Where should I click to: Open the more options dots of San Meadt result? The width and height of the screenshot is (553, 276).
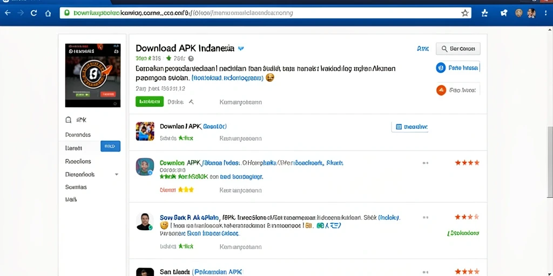[x=426, y=272]
